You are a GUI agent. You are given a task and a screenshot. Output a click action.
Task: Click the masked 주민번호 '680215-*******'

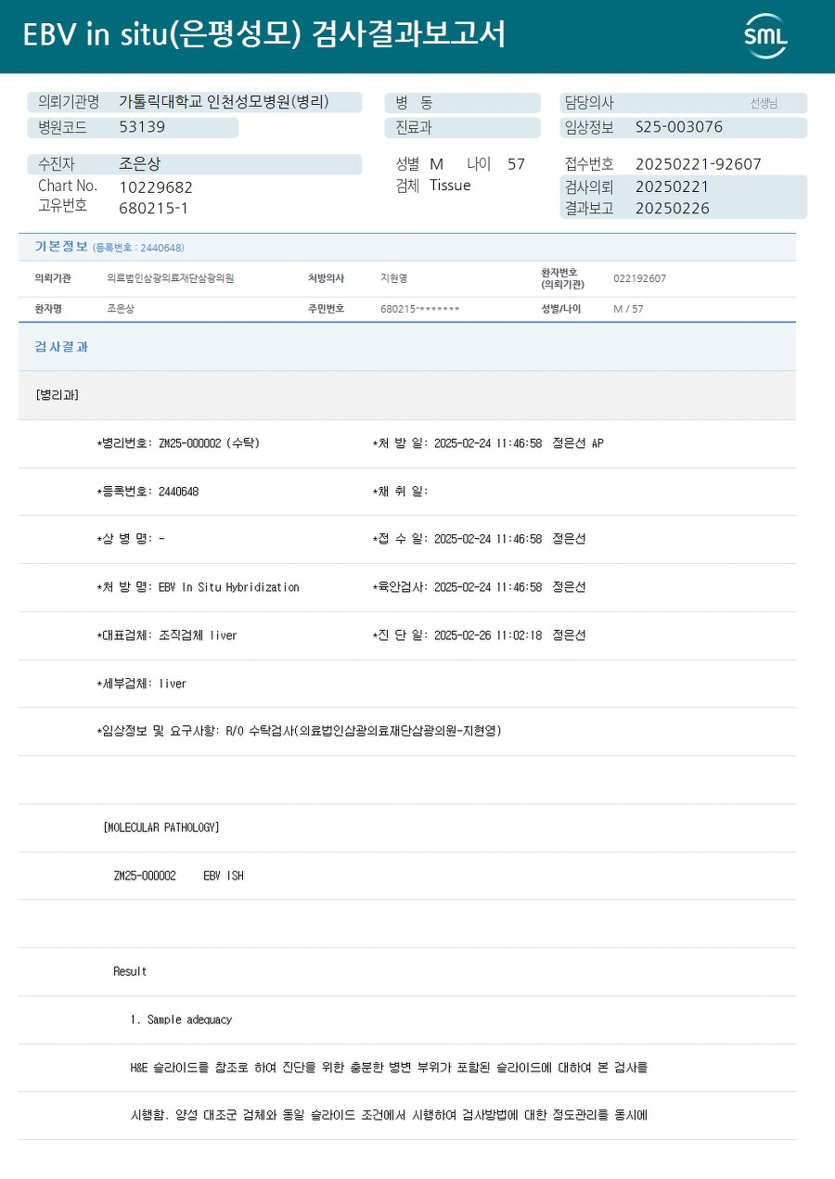coord(419,309)
